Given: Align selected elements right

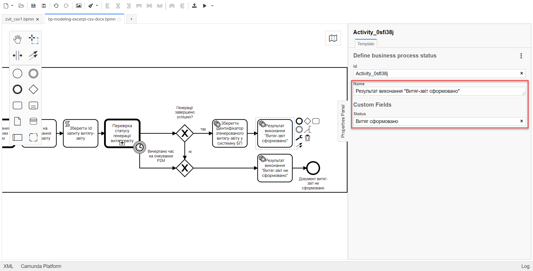Looking at the screenshot, I should (x=129, y=6).
